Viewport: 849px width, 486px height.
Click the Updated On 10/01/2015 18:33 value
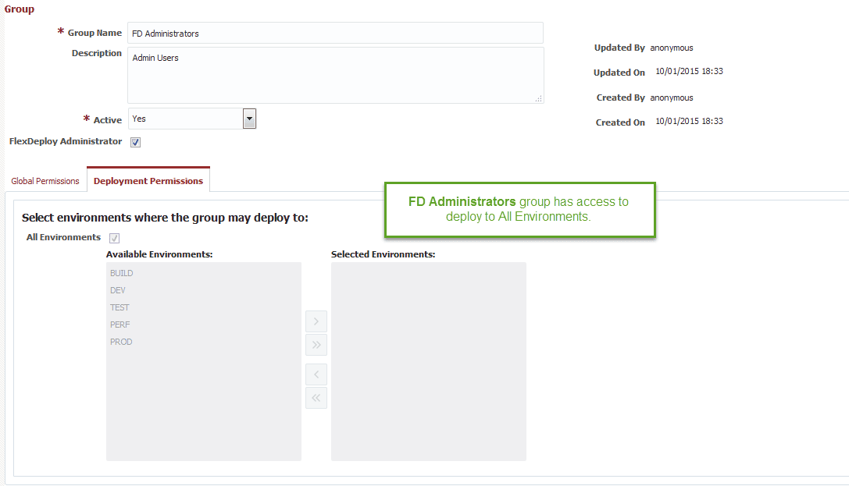tap(689, 71)
